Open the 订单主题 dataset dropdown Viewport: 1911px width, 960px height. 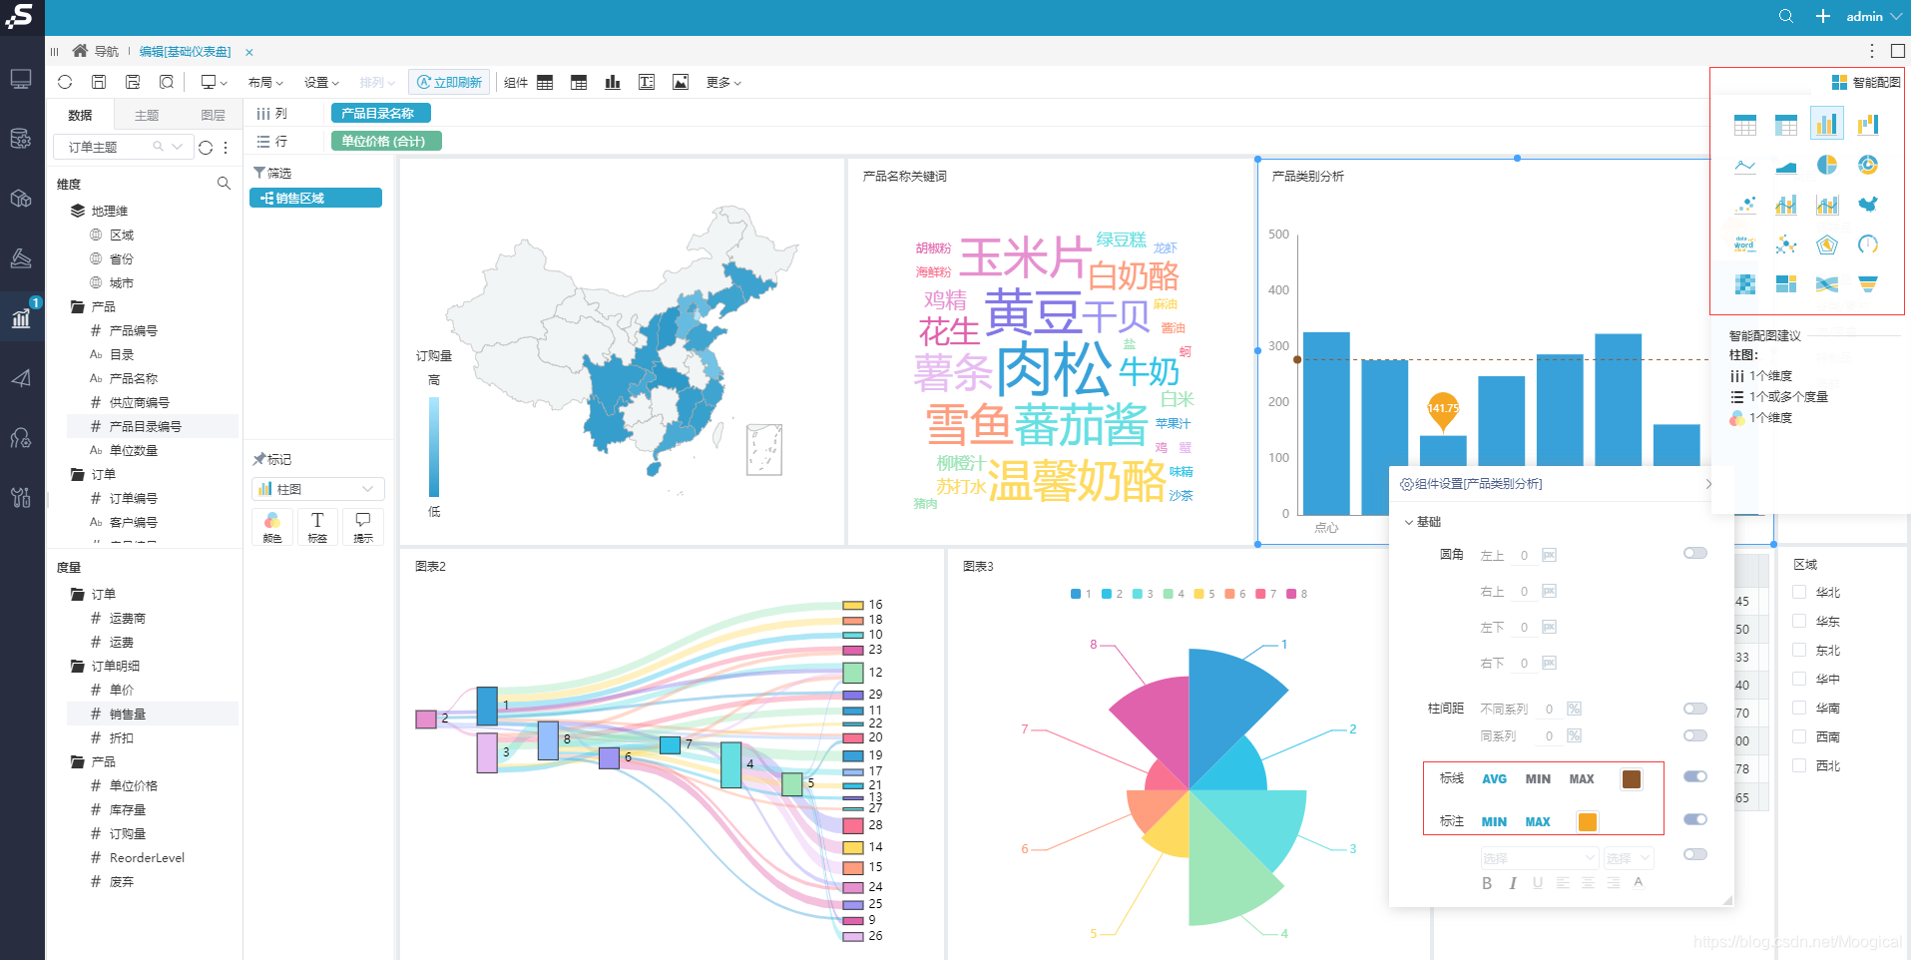pos(123,147)
